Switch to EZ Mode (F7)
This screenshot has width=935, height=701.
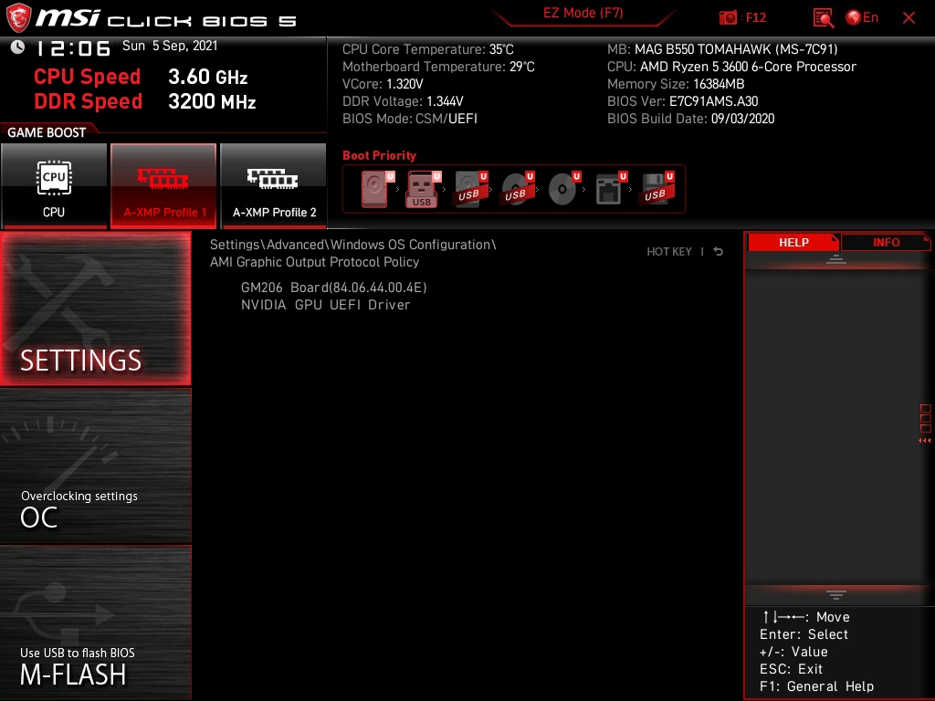pos(583,13)
